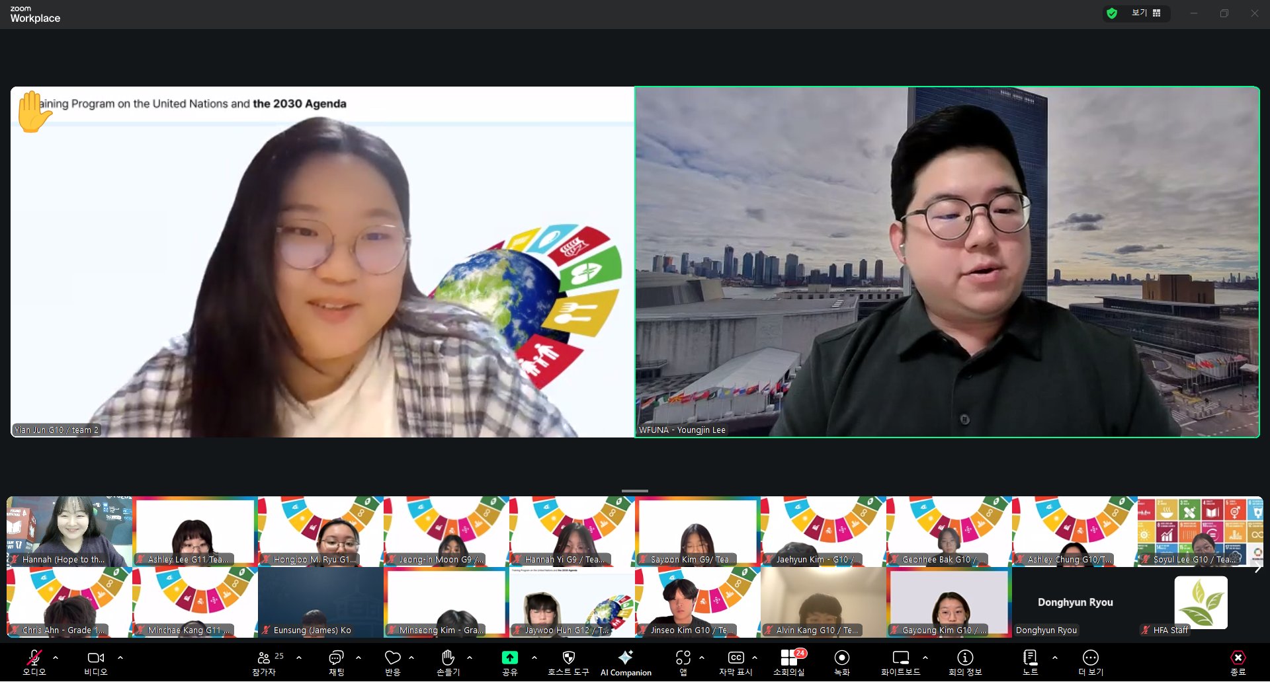Select Jinseo Kim G10 thumbnail
The image size is (1270, 682).
pyautogui.click(x=698, y=602)
